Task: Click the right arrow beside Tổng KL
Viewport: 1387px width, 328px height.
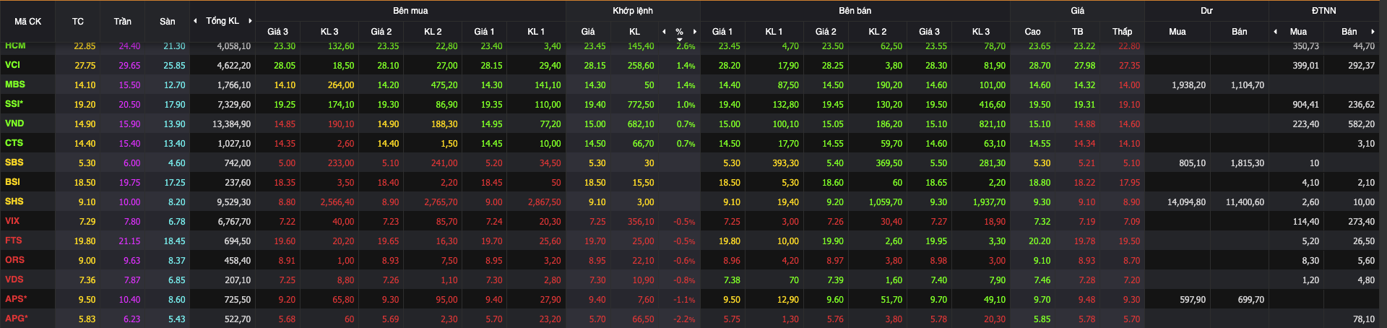Action: pyautogui.click(x=250, y=21)
